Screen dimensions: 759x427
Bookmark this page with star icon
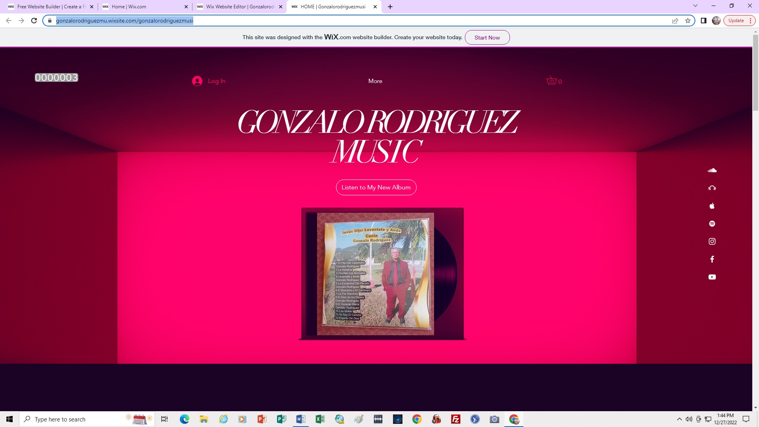(x=688, y=21)
